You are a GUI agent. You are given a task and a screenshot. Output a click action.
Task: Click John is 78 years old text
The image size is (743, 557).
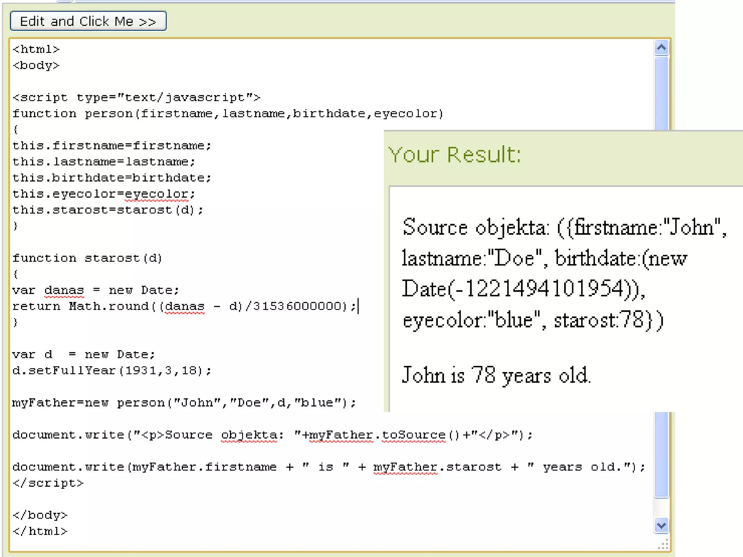tap(496, 375)
